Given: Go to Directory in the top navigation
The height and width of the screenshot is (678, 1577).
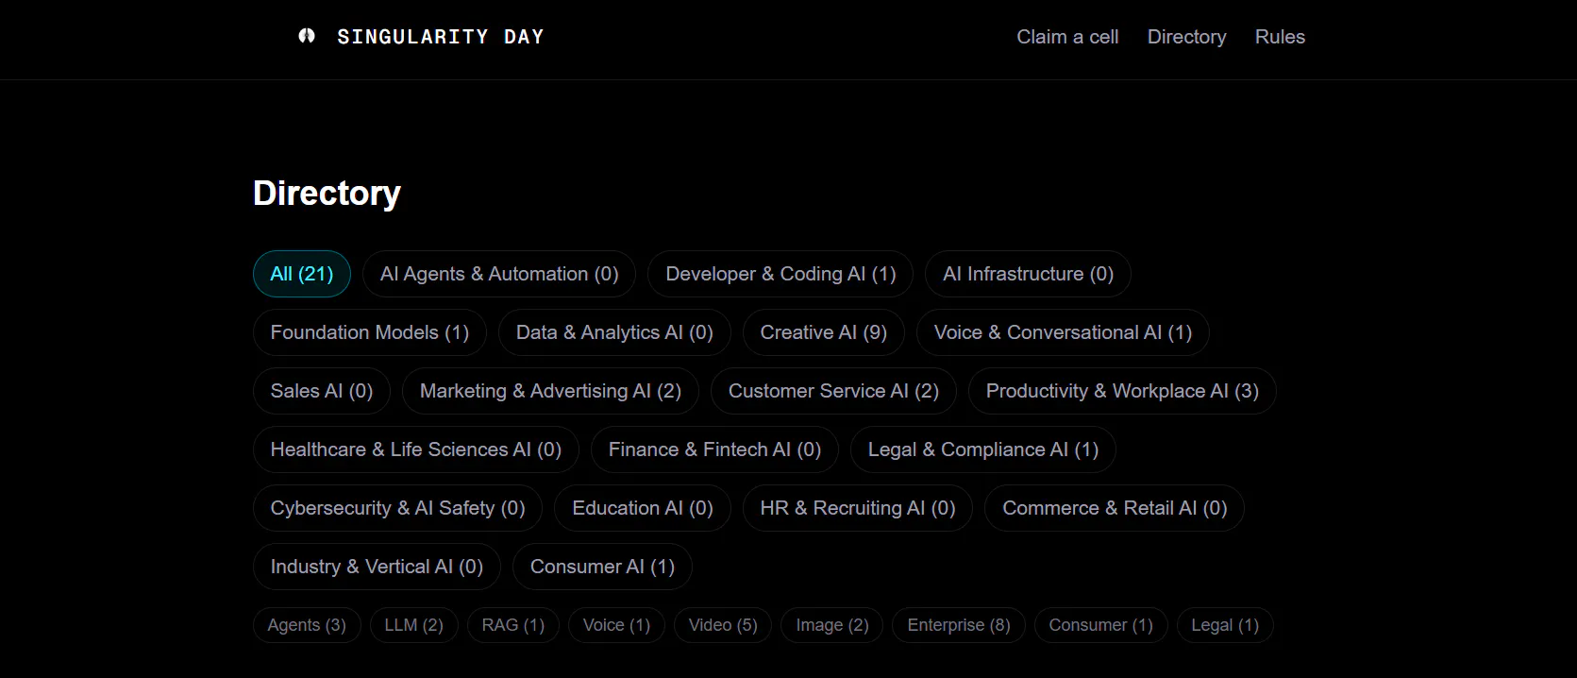Looking at the screenshot, I should click(1186, 37).
